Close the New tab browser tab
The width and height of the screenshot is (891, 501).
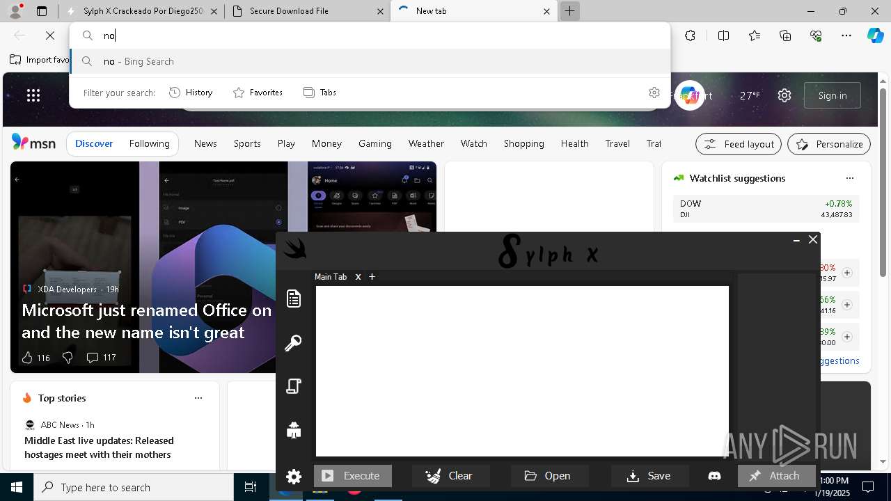click(546, 11)
